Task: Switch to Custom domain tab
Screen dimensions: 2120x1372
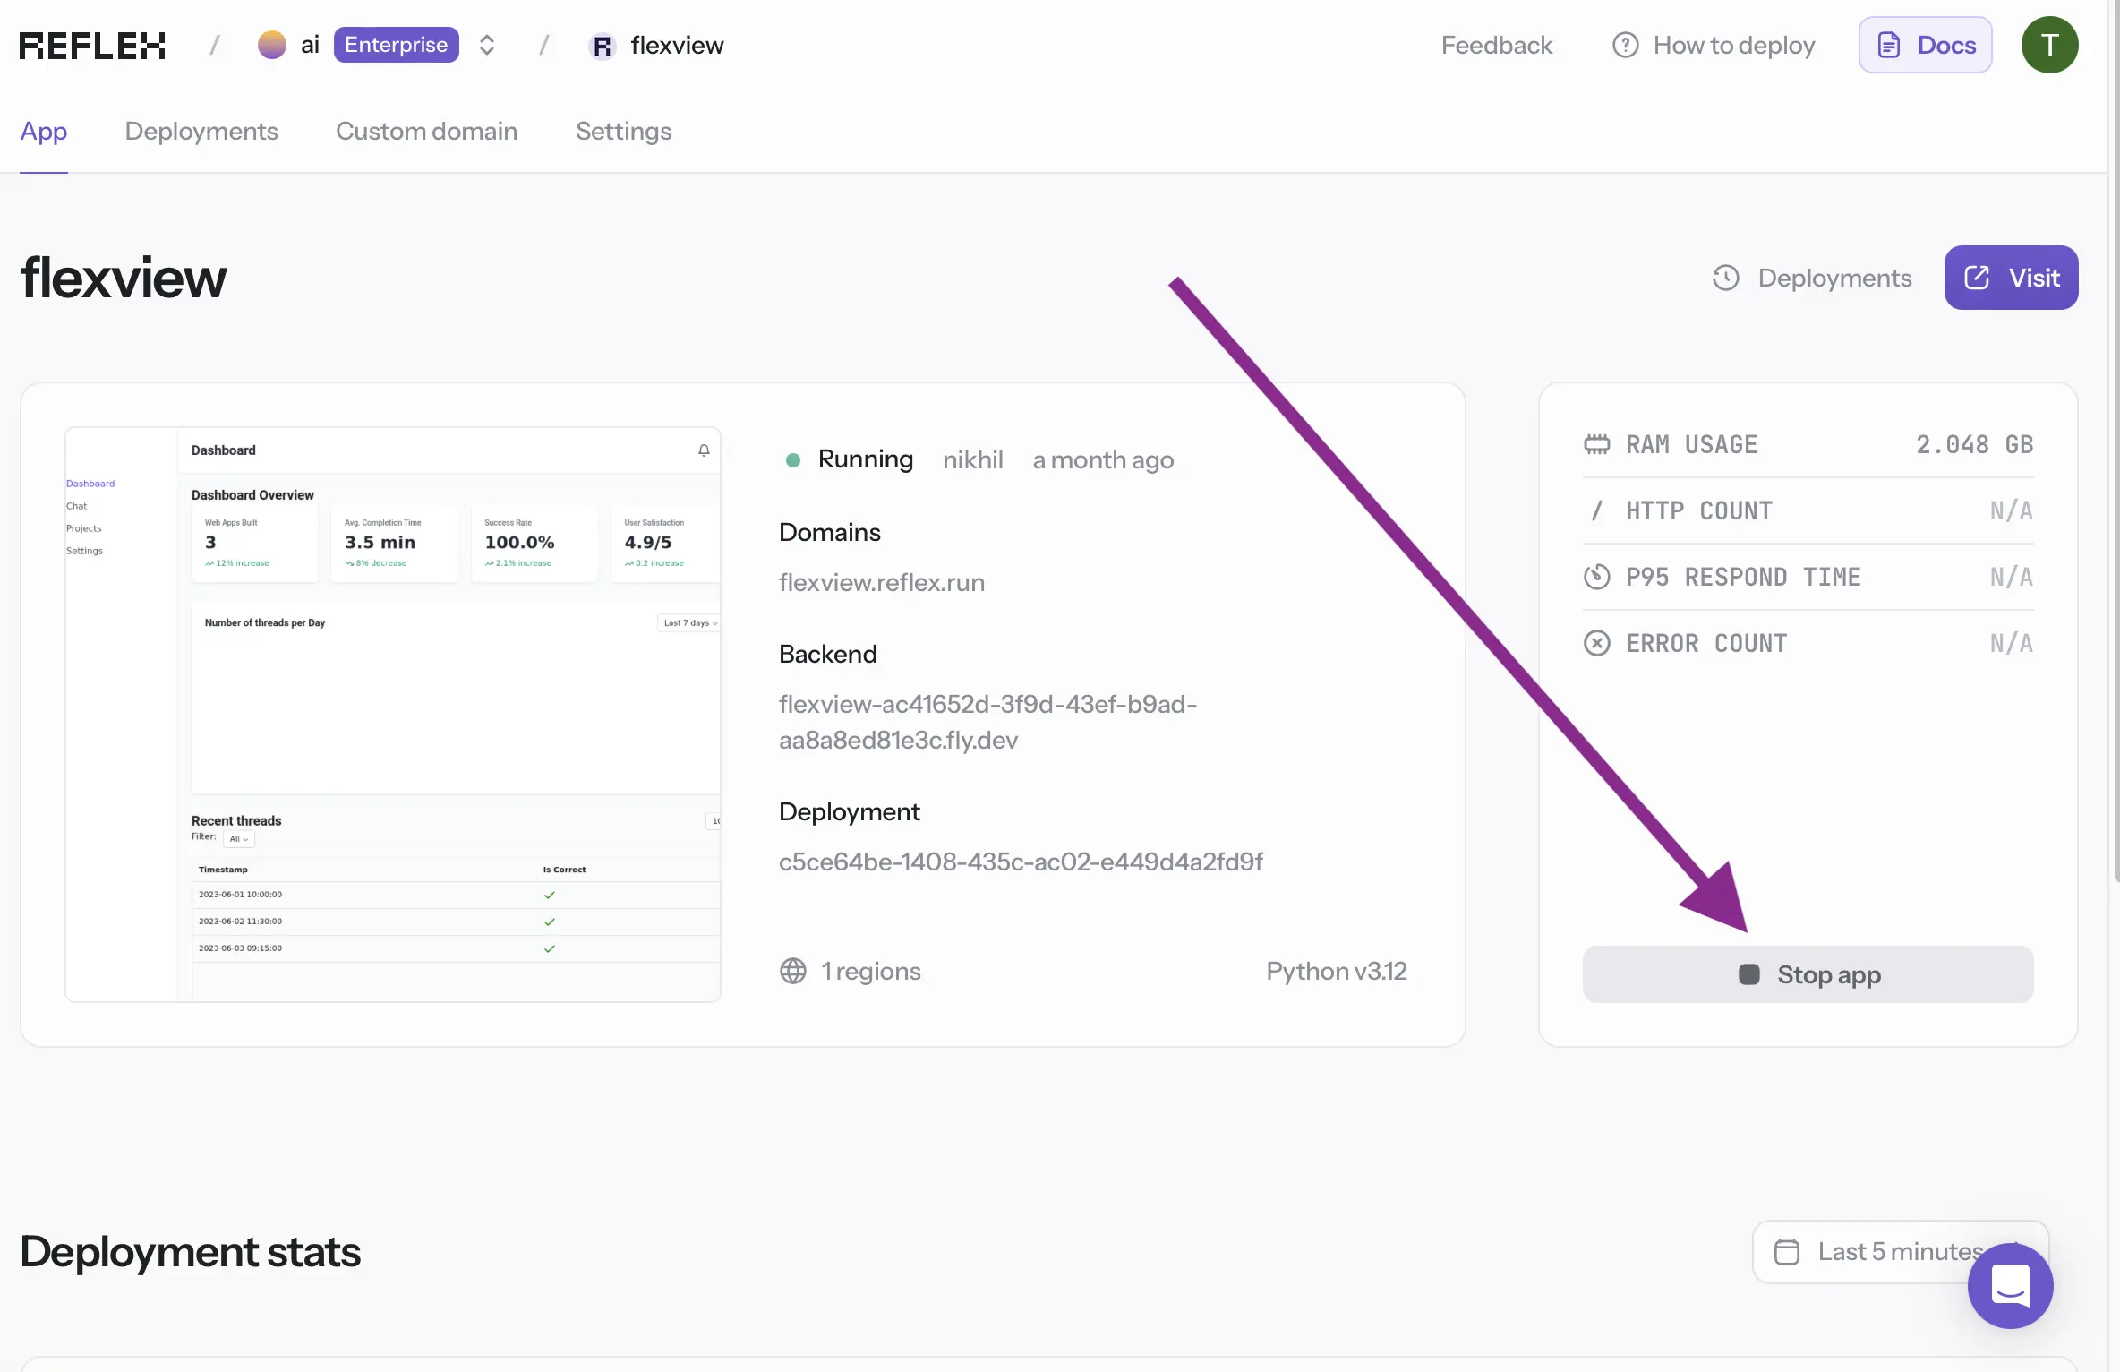Action: point(426,132)
